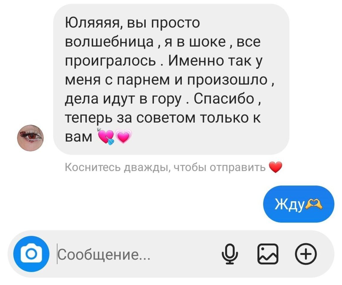Open the gallery image picker icon
The image size is (342, 285).
pos(268,254)
